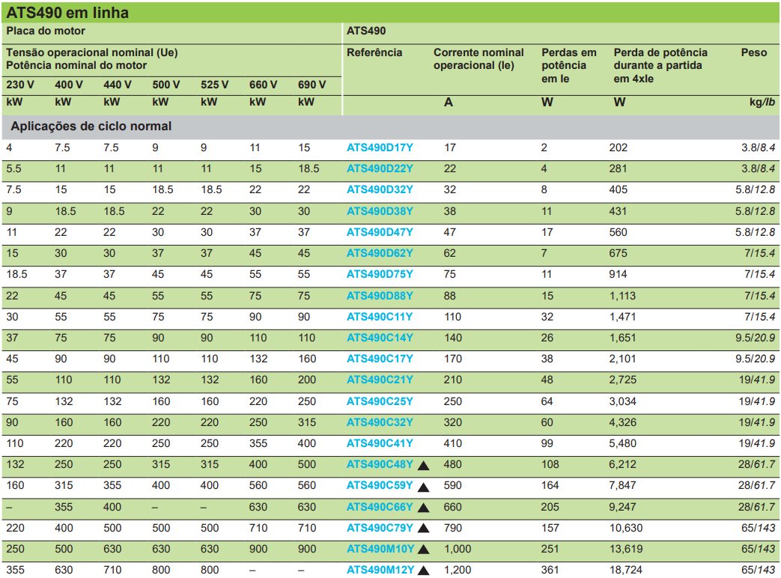
Task: Select 'Tensão operacional nominal (Ue)' label
Action: point(91,52)
